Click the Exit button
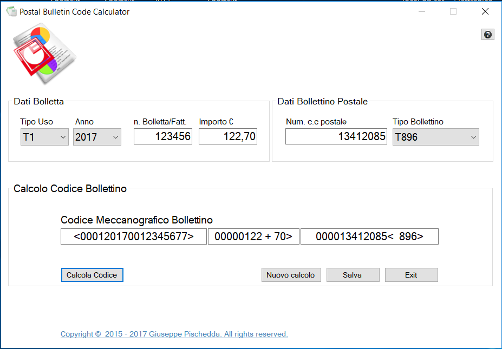 coord(412,275)
